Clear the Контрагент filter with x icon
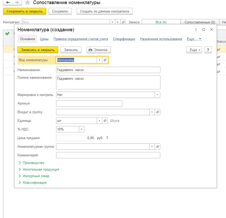Image resolution: width=226 pixels, height=218 pixels. pyautogui.click(x=118, y=22)
